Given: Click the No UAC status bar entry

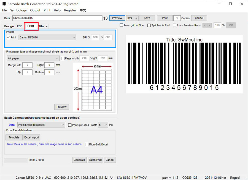Looking at the screenshot, I should coord(45,178).
